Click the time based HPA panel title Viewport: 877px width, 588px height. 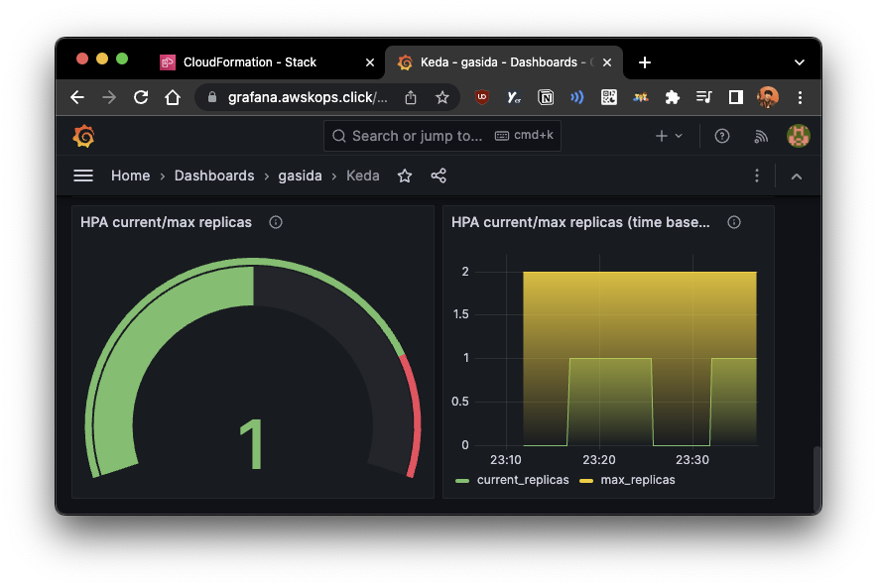tap(580, 222)
